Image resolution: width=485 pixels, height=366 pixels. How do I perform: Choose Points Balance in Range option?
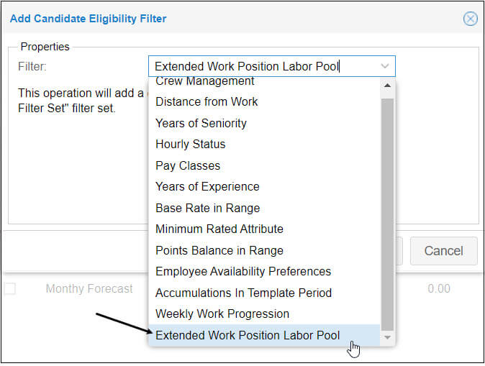(219, 250)
